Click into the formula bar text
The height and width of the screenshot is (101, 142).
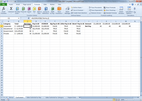pos(40,18)
